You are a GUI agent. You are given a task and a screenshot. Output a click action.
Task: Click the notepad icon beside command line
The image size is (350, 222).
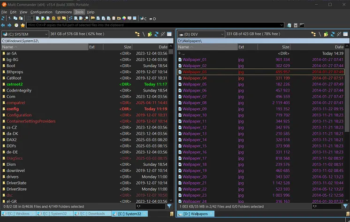(x=289, y=25)
